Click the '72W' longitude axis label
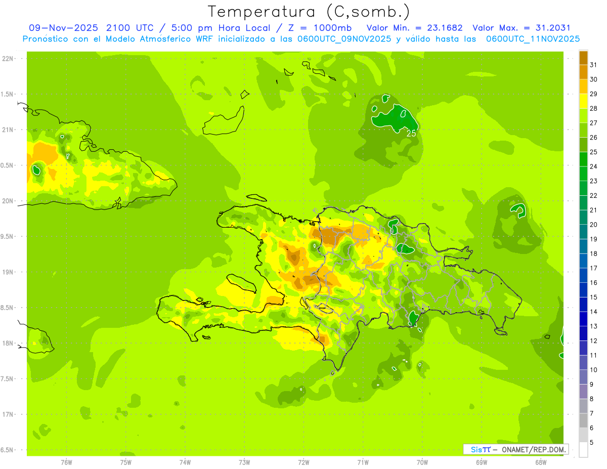607x469 pixels. [303, 462]
